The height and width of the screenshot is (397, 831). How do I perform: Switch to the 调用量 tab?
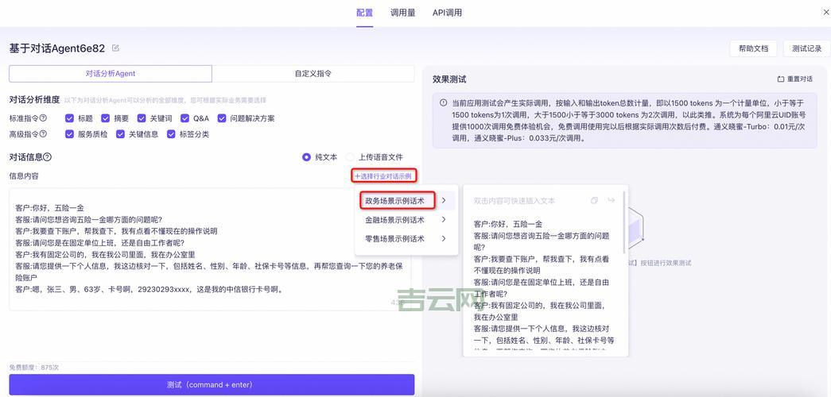[x=403, y=13]
